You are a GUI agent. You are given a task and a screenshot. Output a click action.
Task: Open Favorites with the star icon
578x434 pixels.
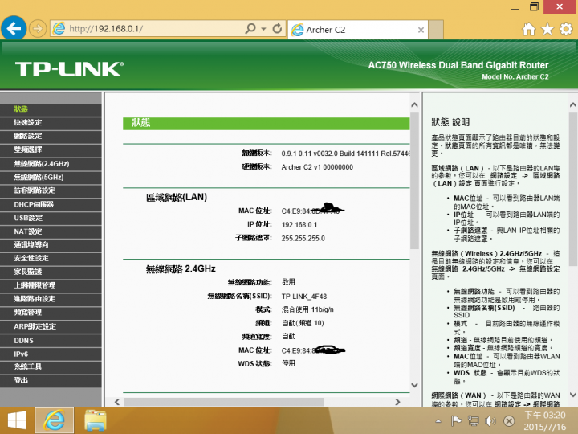click(x=547, y=29)
